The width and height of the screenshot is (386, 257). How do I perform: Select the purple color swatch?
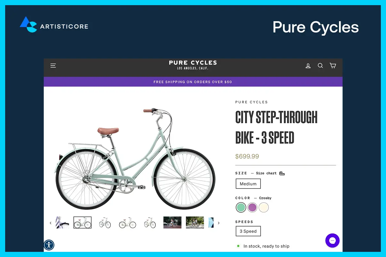coord(252,208)
